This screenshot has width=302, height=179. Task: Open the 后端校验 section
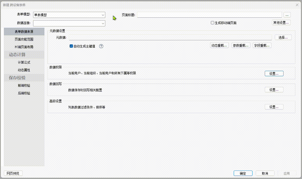(24, 93)
